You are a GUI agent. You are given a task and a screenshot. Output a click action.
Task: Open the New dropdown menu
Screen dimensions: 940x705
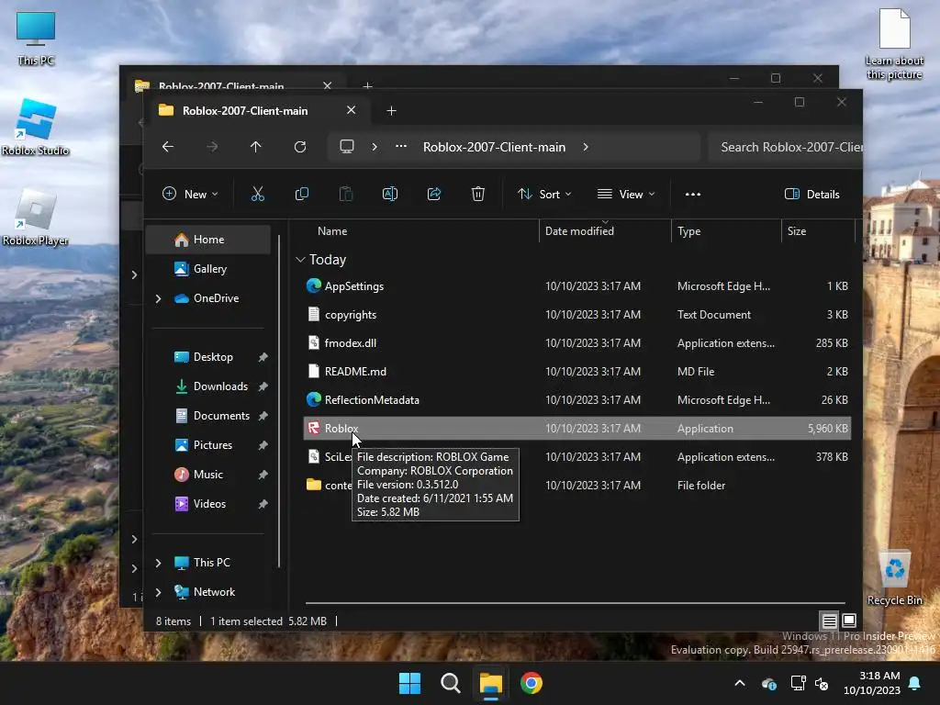190,194
